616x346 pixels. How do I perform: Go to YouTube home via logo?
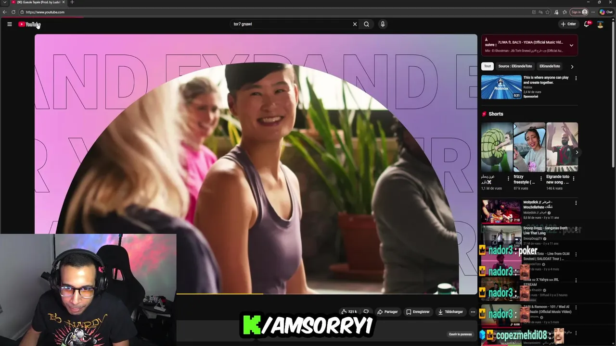click(x=29, y=25)
